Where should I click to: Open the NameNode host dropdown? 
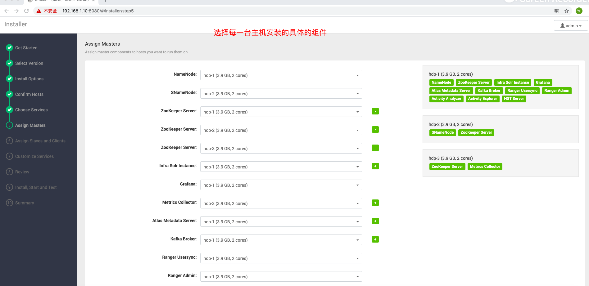[x=281, y=75]
